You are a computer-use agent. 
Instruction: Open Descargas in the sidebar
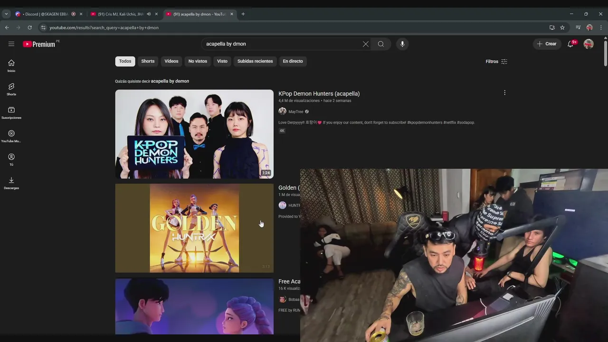[x=11, y=183]
